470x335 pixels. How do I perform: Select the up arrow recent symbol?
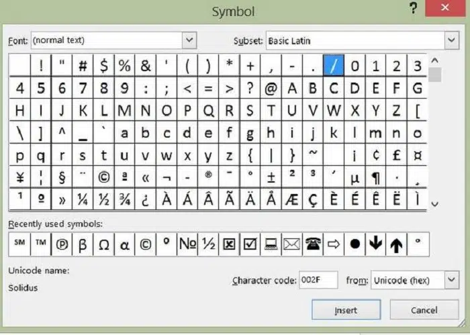tap(397, 244)
